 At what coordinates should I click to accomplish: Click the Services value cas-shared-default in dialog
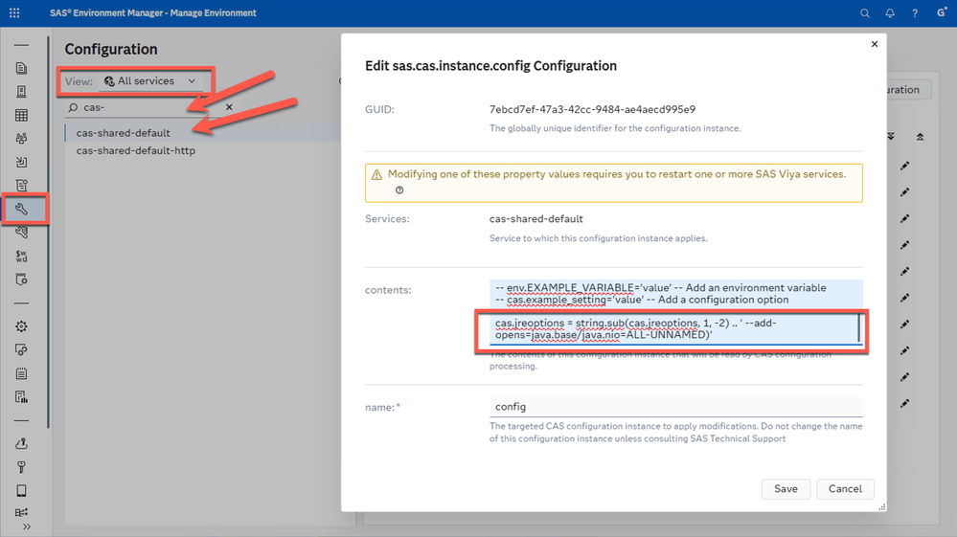(535, 219)
